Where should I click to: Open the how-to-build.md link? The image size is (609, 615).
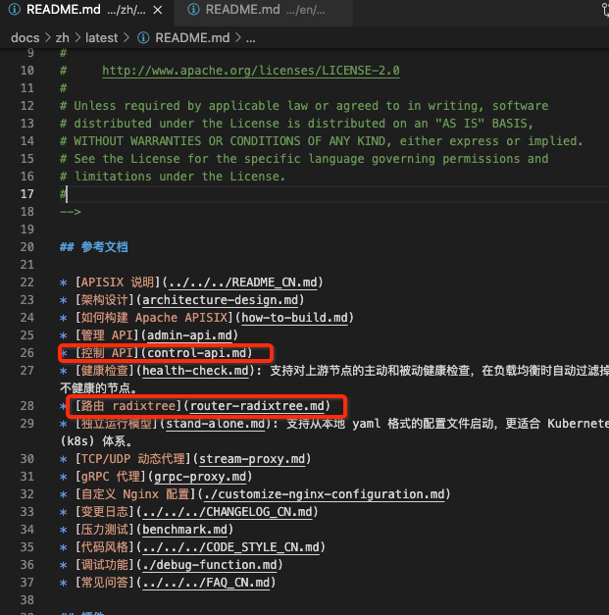point(294,318)
